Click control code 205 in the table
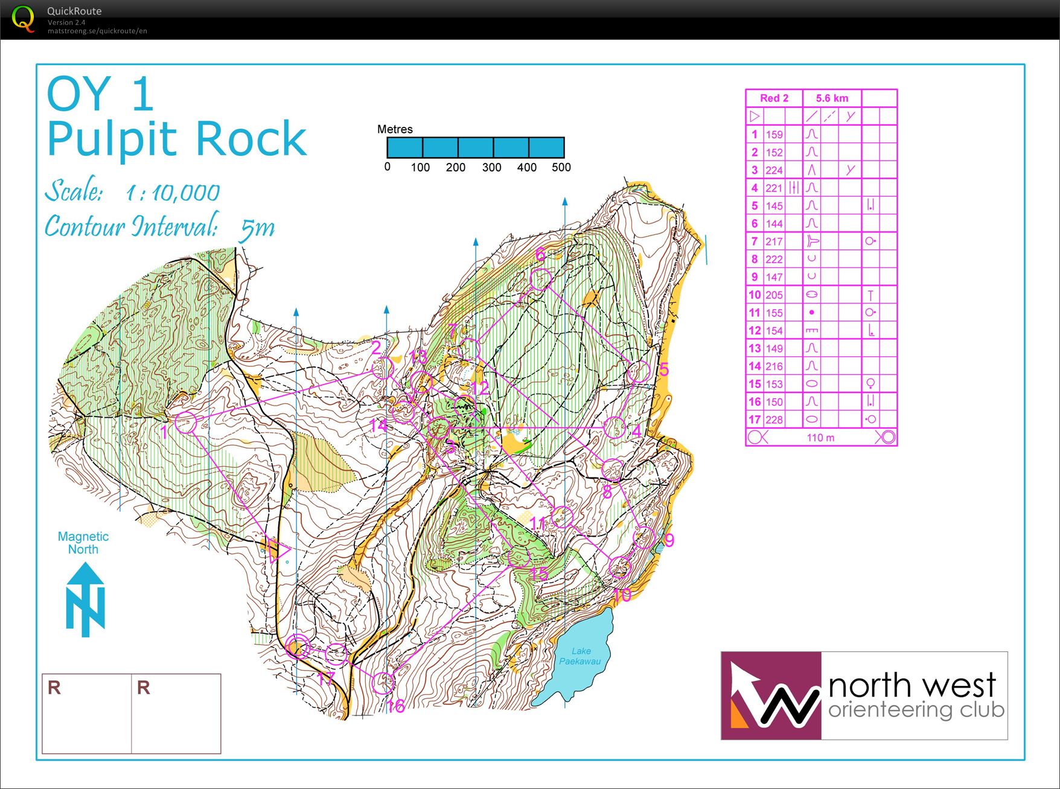Screen dimensions: 1060x789 pos(774,295)
